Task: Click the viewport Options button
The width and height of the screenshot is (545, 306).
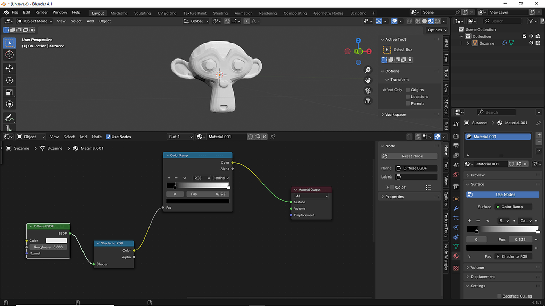Action: coord(437,30)
